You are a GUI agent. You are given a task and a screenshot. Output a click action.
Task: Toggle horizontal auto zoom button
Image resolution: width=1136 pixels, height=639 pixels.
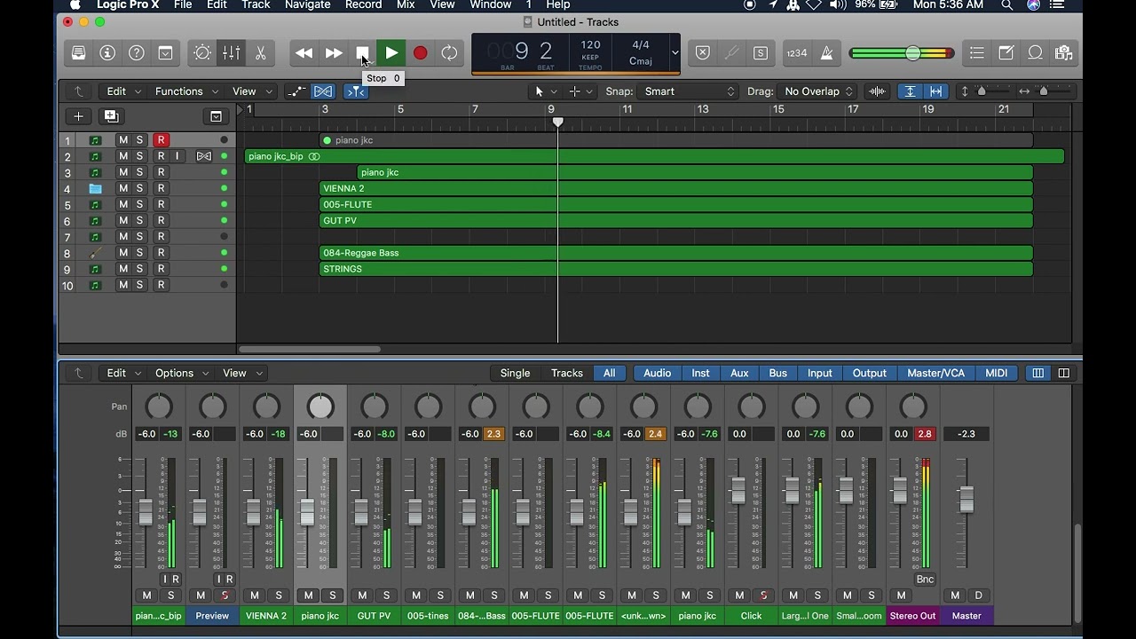[x=936, y=91]
